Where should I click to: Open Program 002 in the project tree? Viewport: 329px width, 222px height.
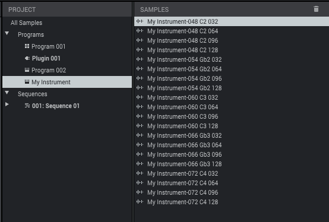coord(49,70)
